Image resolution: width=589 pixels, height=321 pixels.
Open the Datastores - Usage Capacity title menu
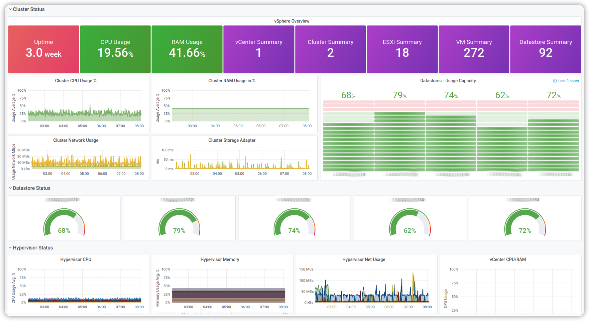pos(448,81)
